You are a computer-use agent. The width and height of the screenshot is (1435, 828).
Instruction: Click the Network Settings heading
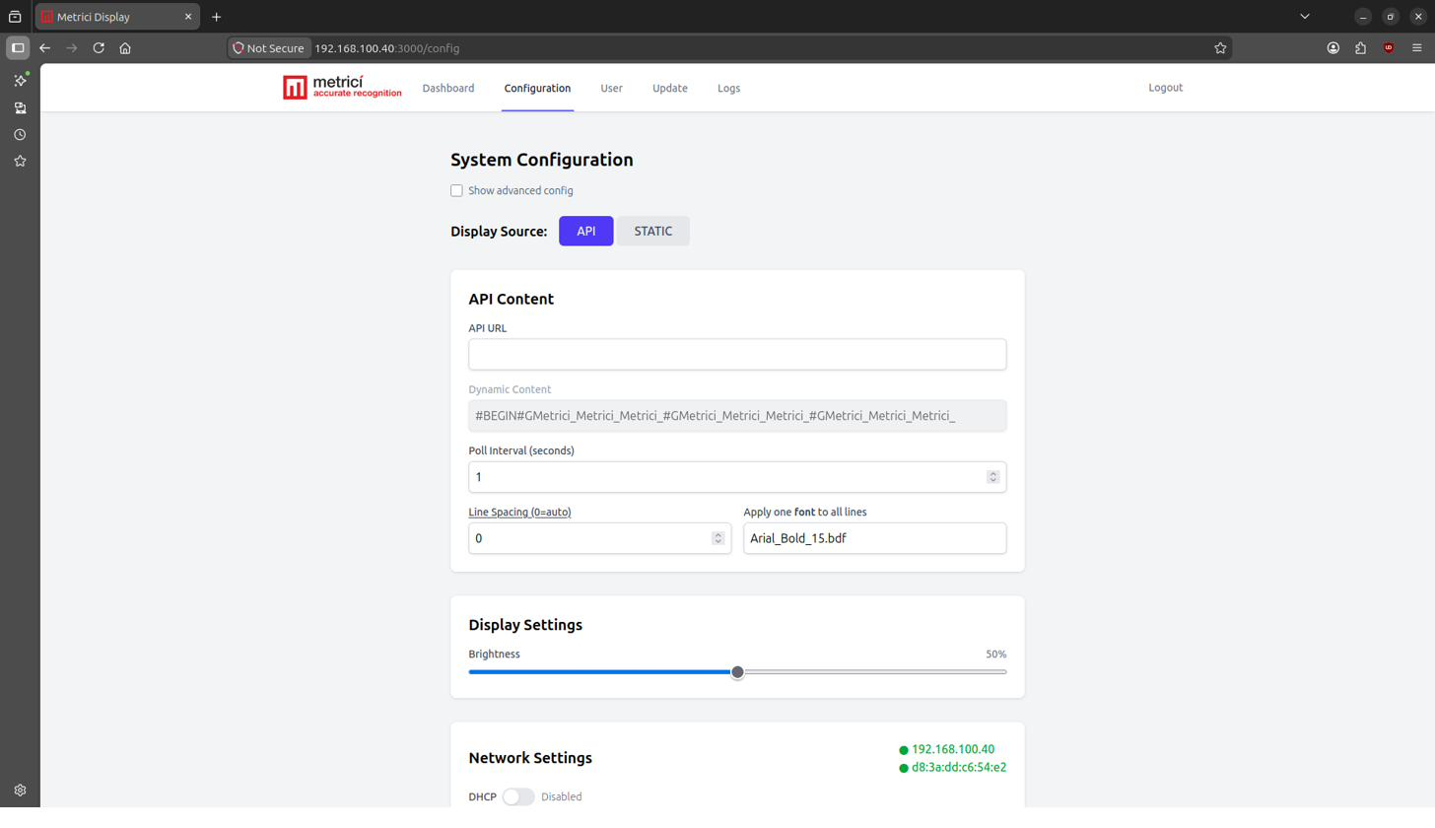[530, 759]
